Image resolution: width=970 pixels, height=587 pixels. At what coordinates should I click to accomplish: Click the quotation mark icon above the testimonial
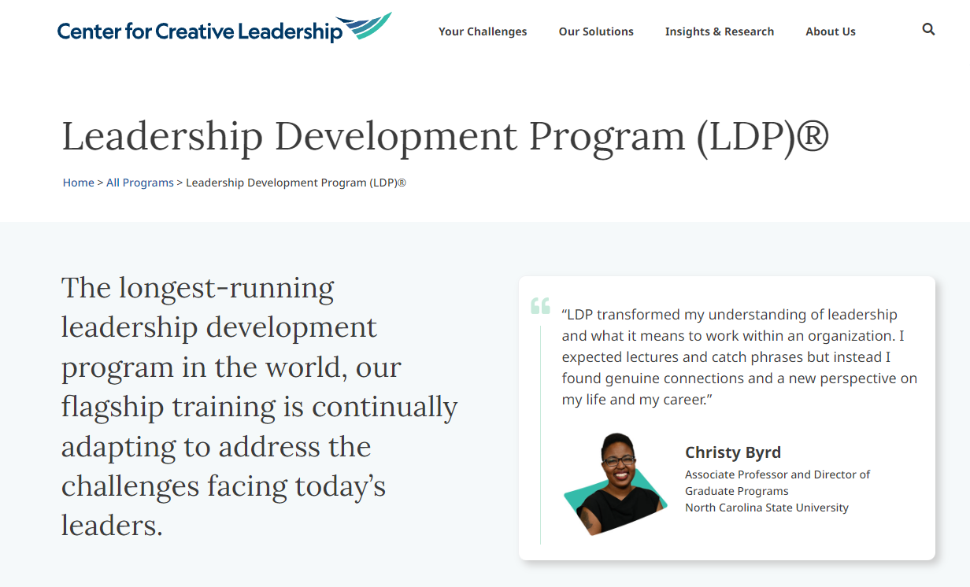pyautogui.click(x=541, y=305)
